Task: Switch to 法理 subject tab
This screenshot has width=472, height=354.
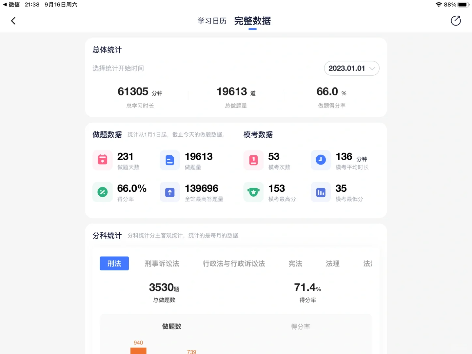Action: pos(333,264)
